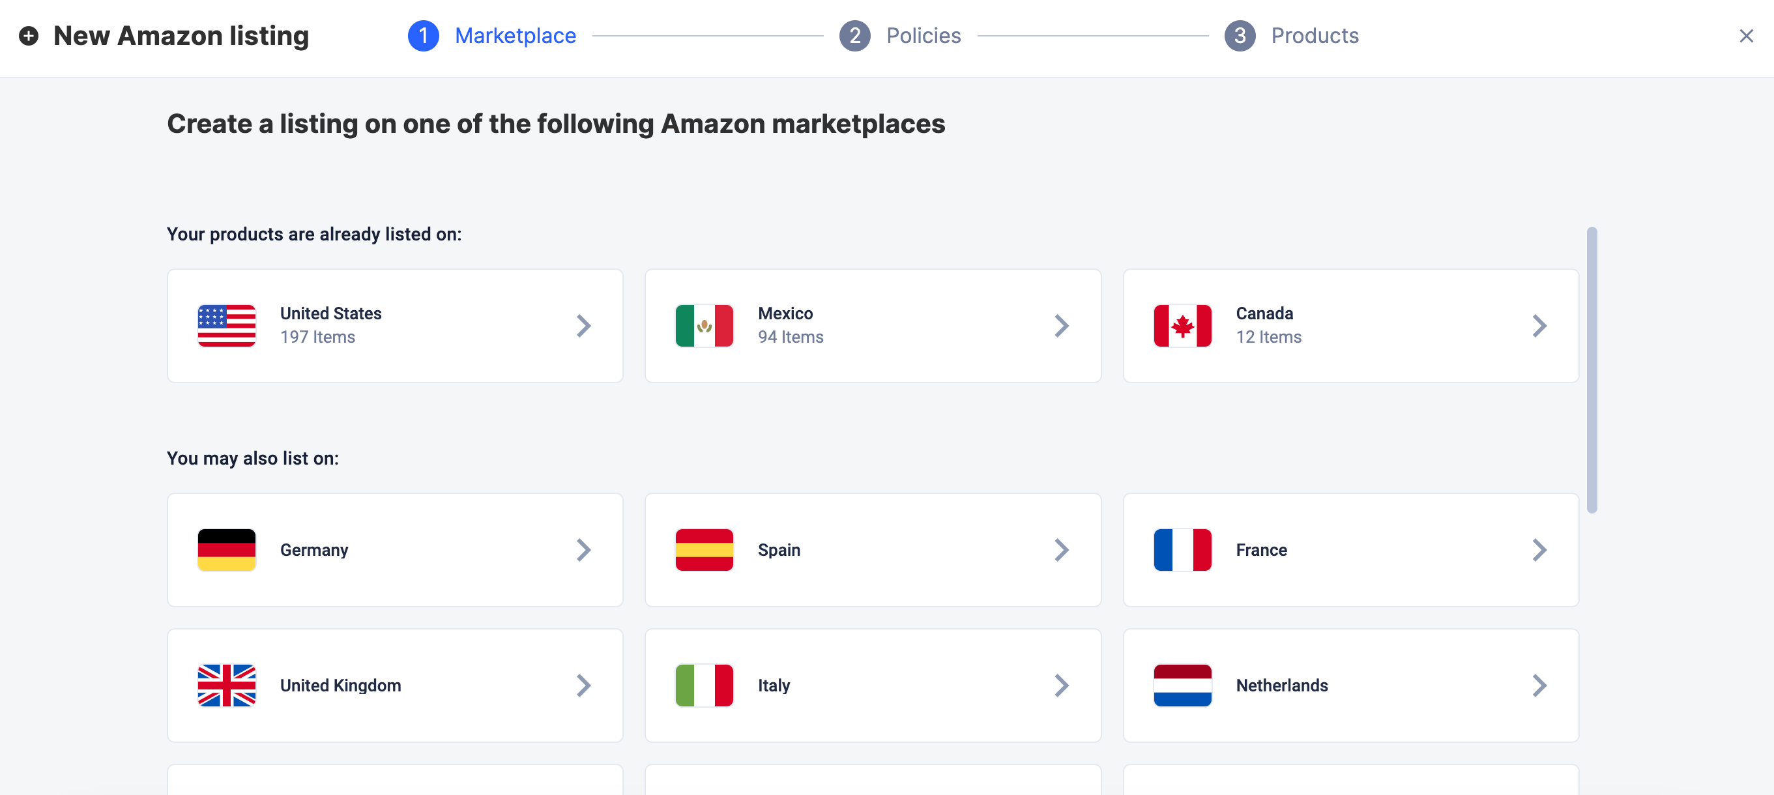Image resolution: width=1774 pixels, height=795 pixels.
Task: Click the France flag icon
Action: 1182,550
